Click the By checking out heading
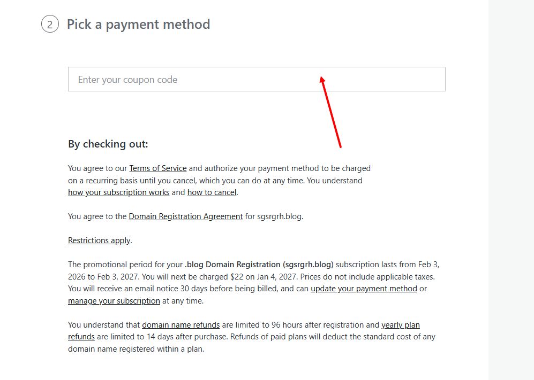534x380 pixels. (x=108, y=144)
